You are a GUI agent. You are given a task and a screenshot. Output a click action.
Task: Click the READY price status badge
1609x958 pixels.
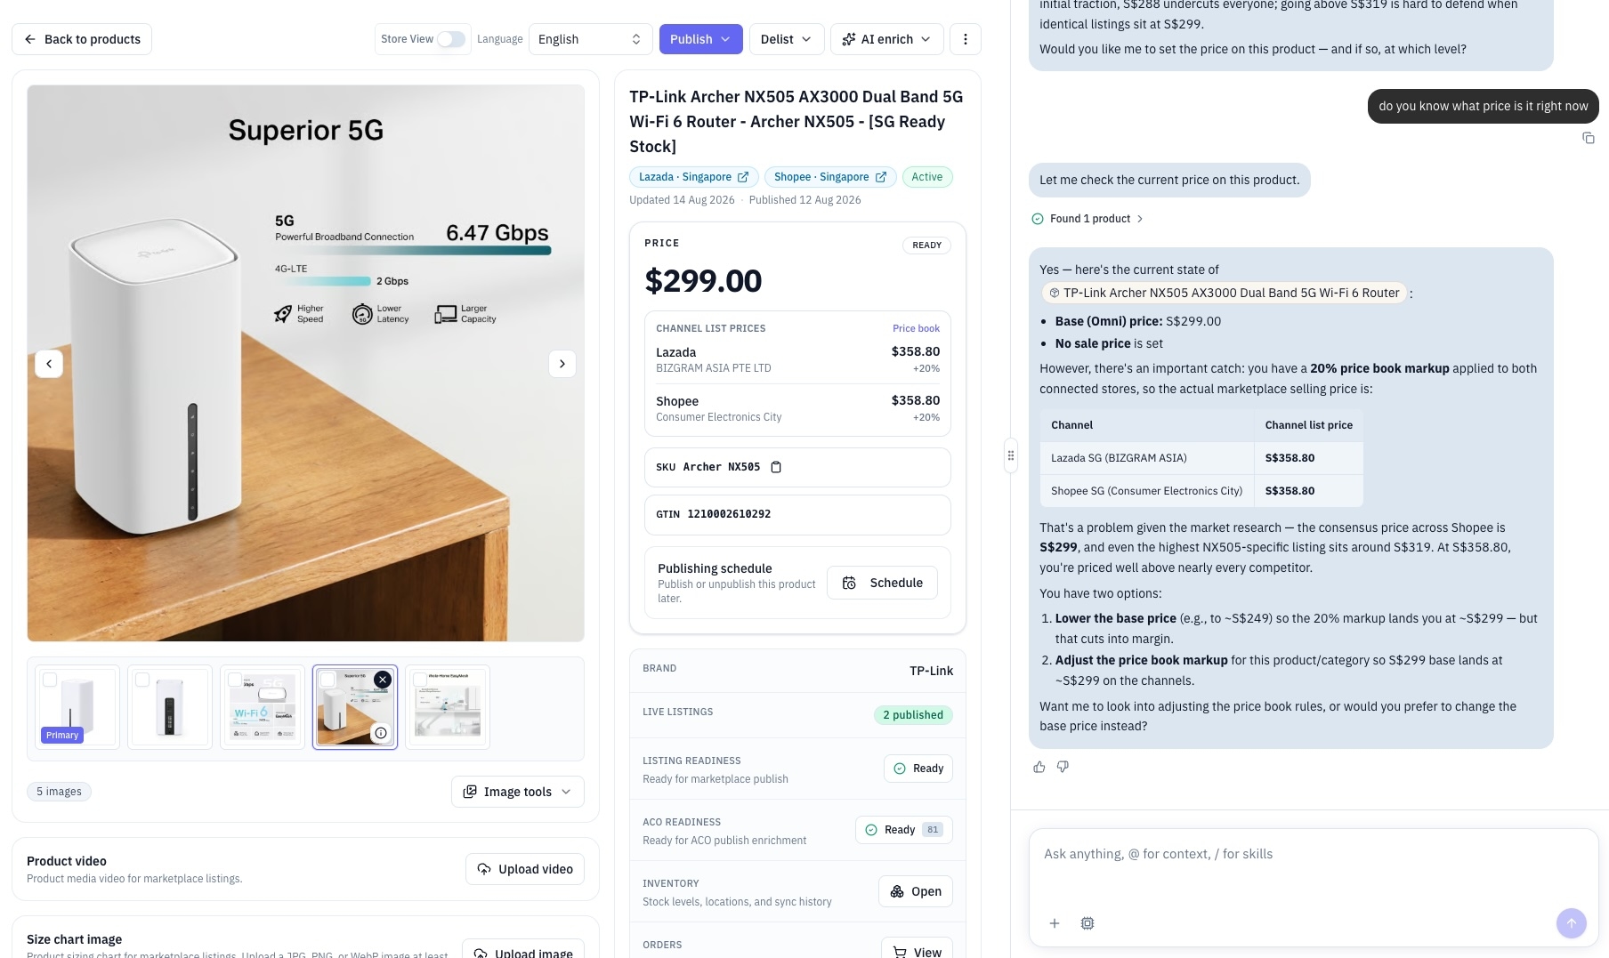click(926, 246)
